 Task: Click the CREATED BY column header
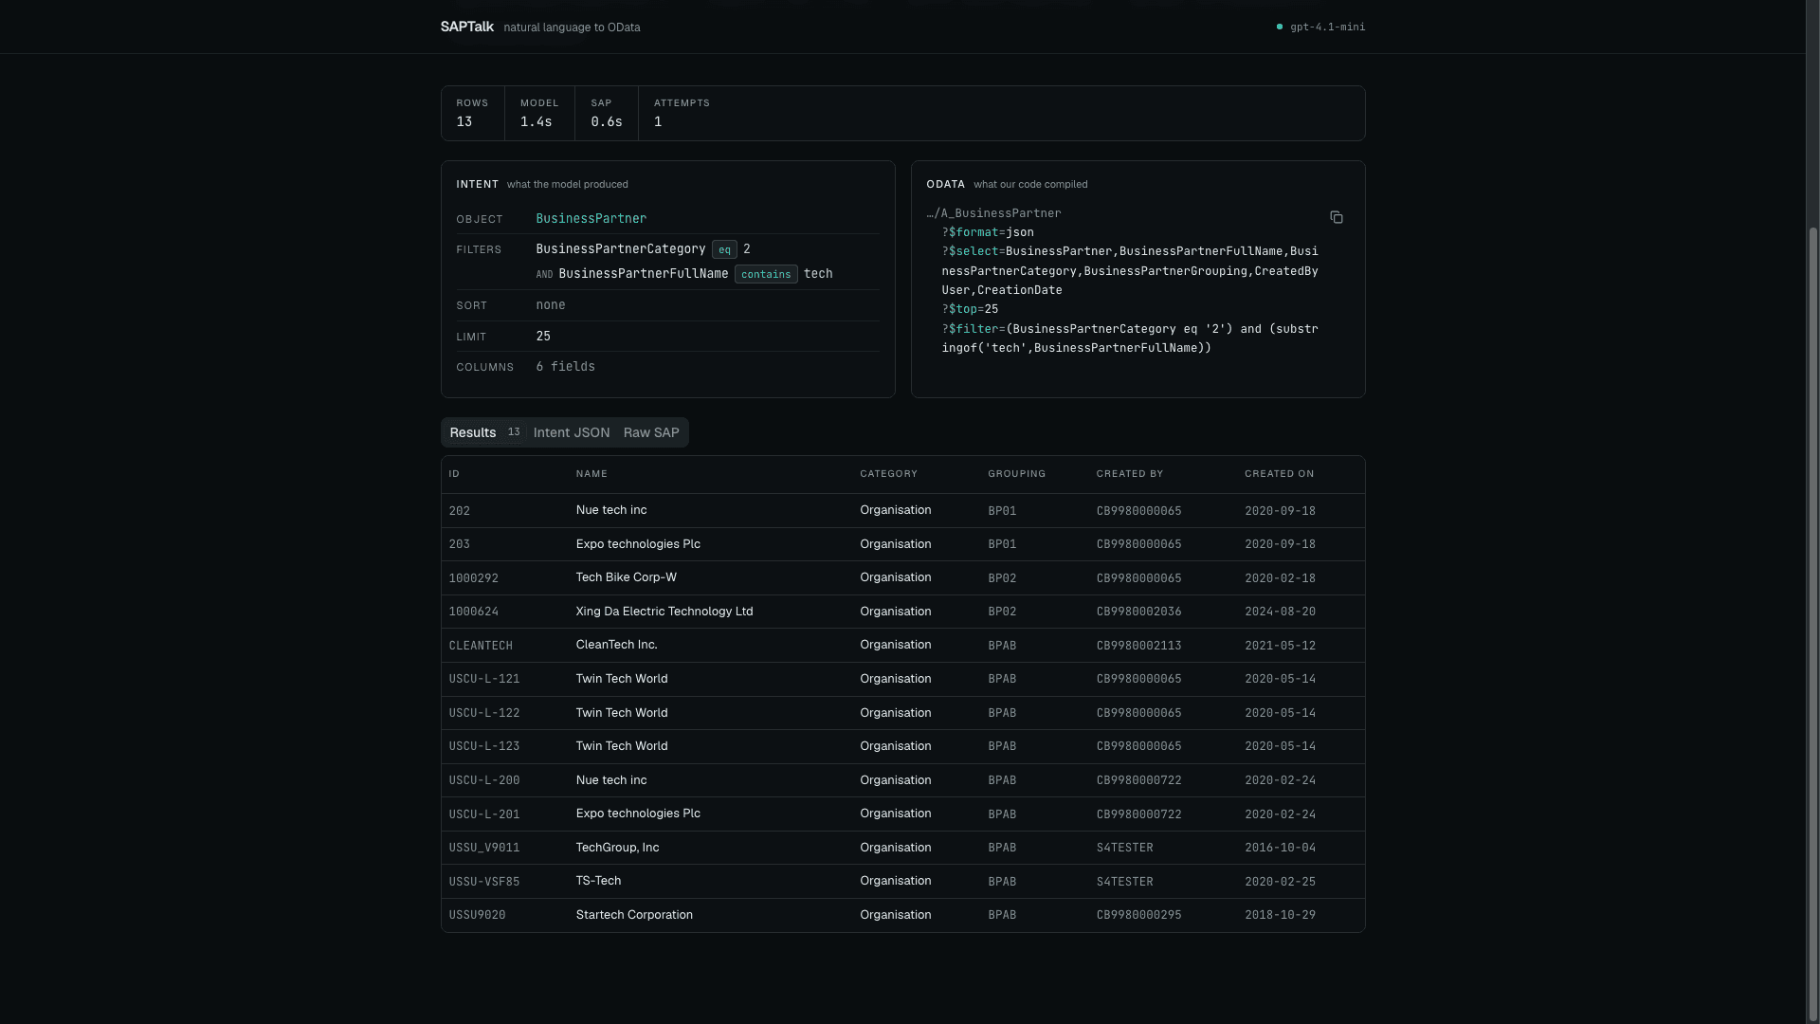[x=1129, y=474]
